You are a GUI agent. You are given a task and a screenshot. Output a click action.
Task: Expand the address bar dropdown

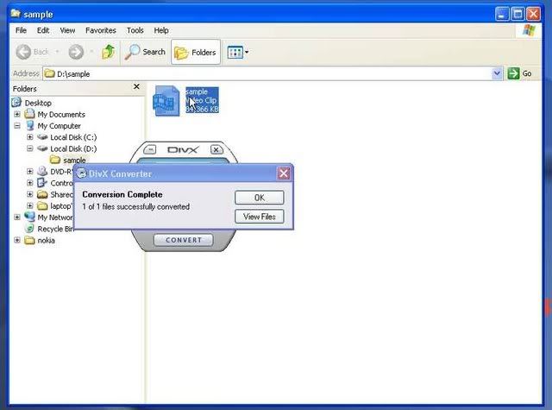point(497,73)
